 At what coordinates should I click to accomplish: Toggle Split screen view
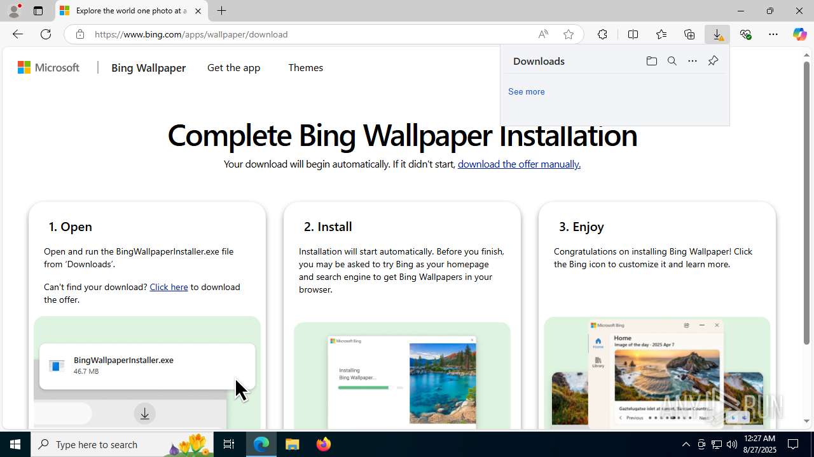[x=633, y=34]
